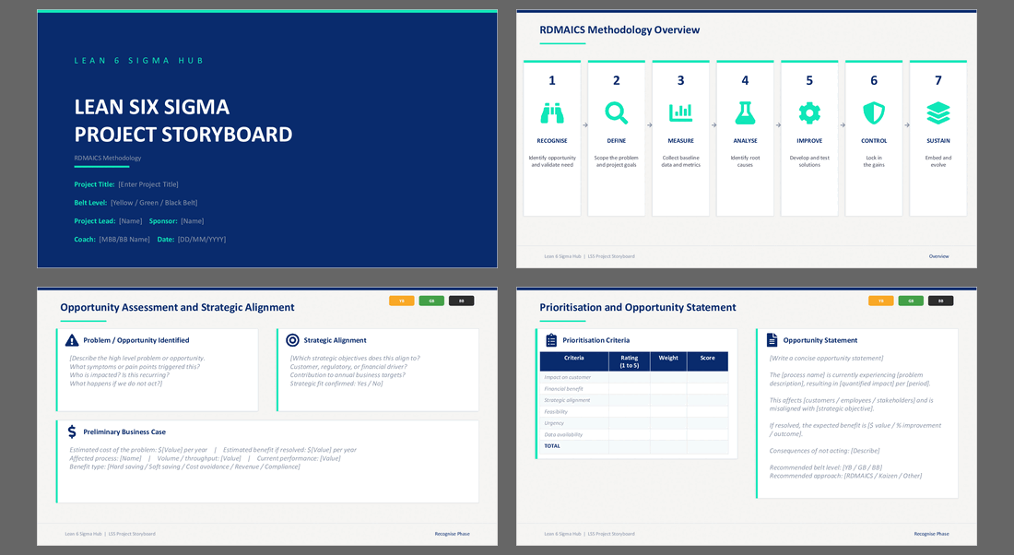Click the magnifying glass Define icon

point(616,113)
